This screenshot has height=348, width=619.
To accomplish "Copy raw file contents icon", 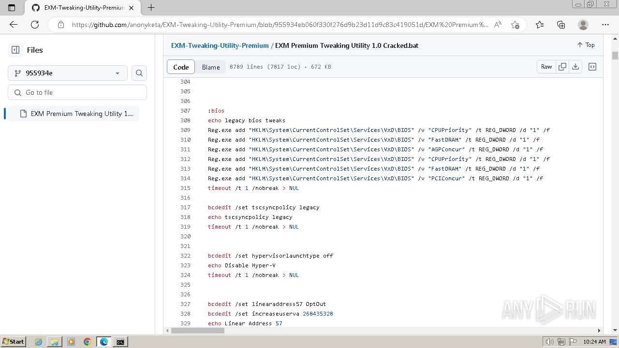I will [x=562, y=67].
